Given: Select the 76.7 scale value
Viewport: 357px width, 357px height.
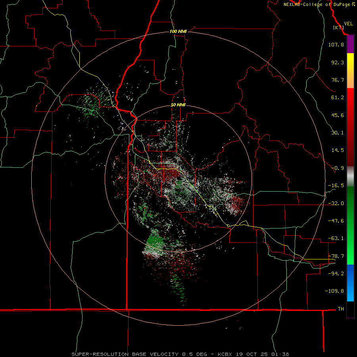Looking at the screenshot, I should [338, 80].
